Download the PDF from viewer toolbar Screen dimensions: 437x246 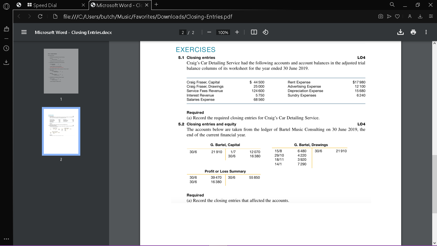400,32
